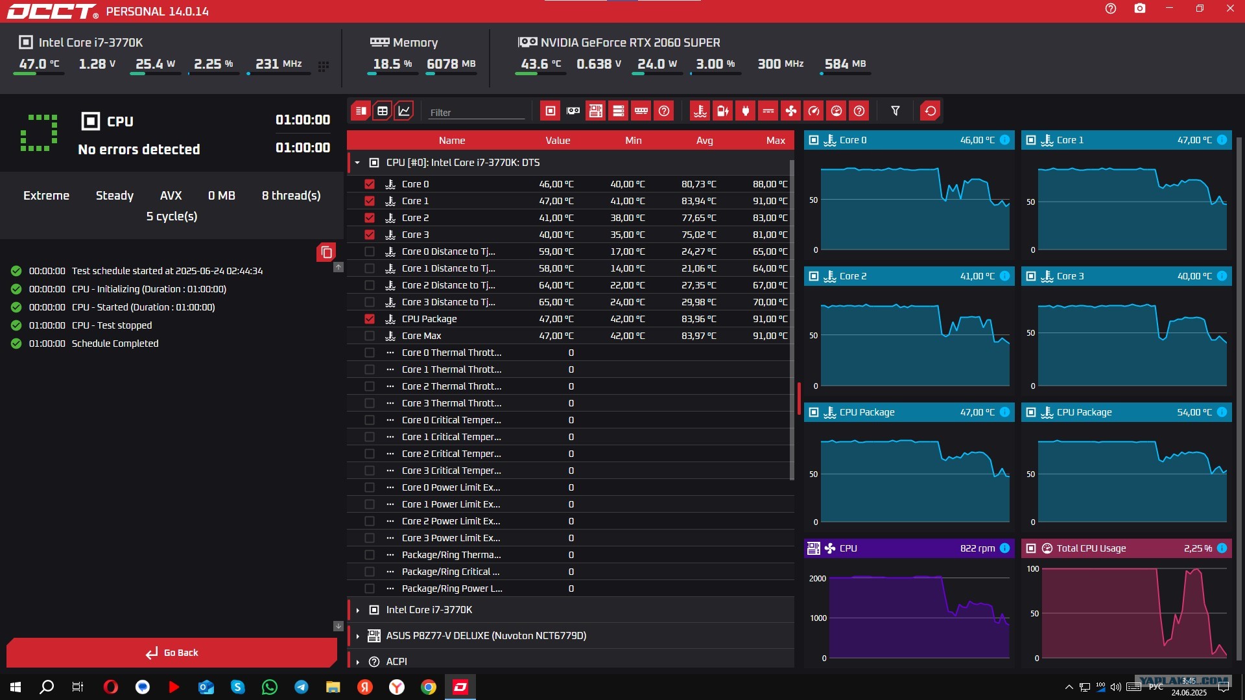The height and width of the screenshot is (700, 1245).
Task: Collapse the CPU [#0] Intel Core i7-3770K DTS group
Action: (357, 163)
